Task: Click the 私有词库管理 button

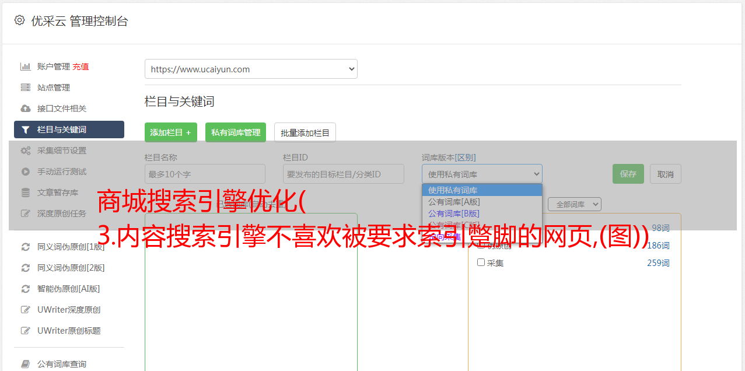Action: pos(236,132)
